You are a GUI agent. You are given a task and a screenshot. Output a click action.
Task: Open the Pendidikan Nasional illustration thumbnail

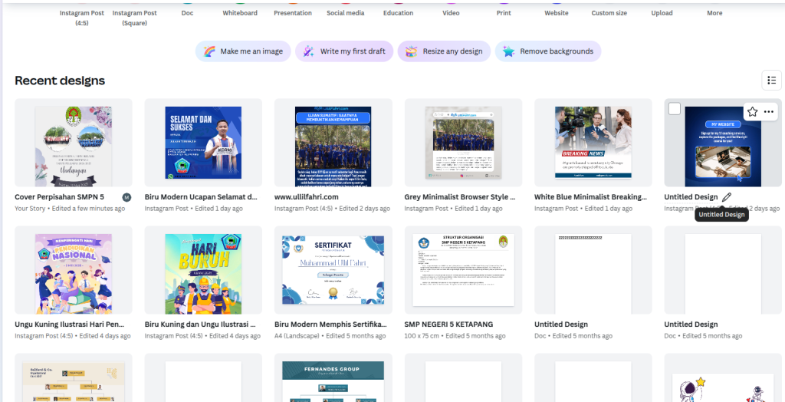[73, 270]
